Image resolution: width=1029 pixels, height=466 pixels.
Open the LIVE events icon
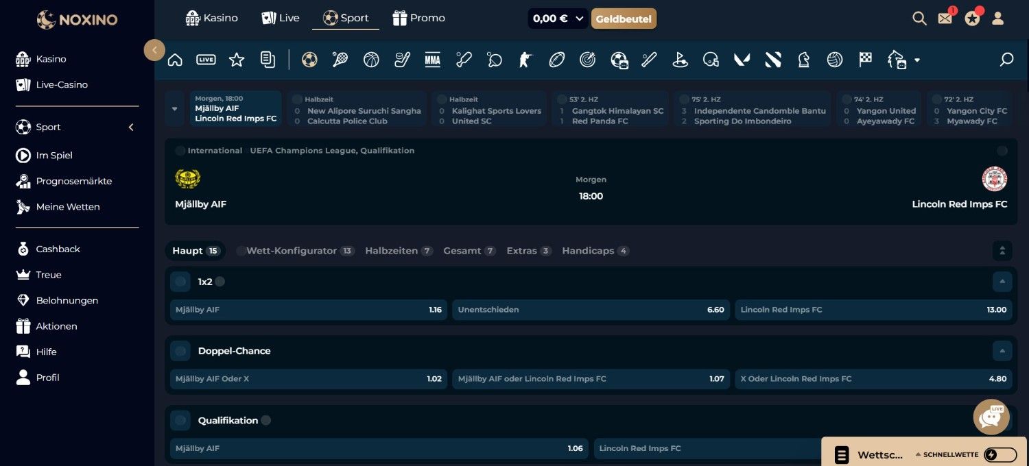point(206,60)
